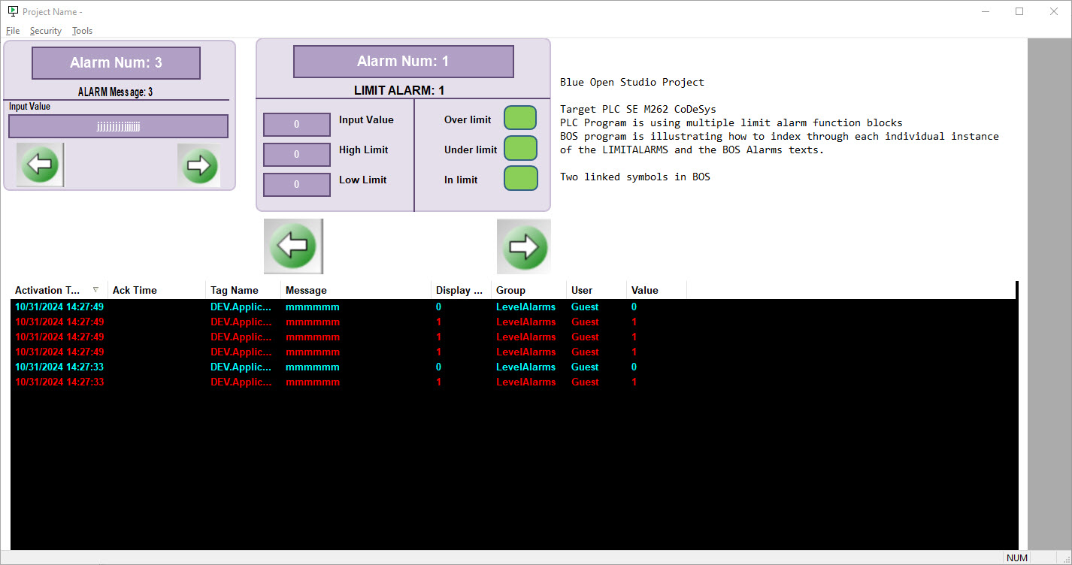Open the Security menu

point(46,31)
